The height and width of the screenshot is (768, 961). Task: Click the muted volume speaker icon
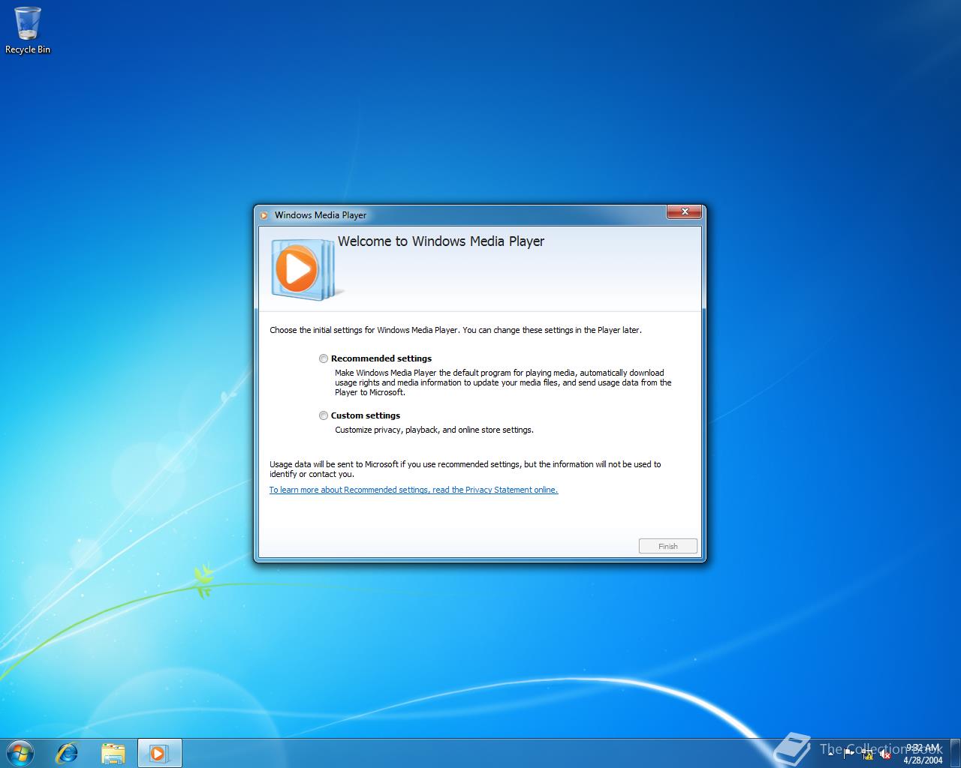point(885,754)
